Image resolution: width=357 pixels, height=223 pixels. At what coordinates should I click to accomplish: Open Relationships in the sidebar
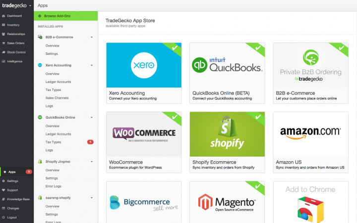click(17, 34)
